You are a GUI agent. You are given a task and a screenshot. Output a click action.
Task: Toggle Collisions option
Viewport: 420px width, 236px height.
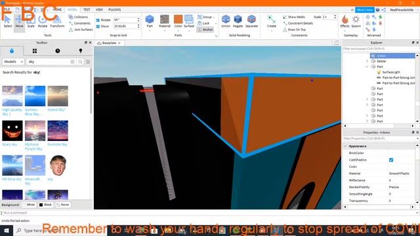coord(78,17)
